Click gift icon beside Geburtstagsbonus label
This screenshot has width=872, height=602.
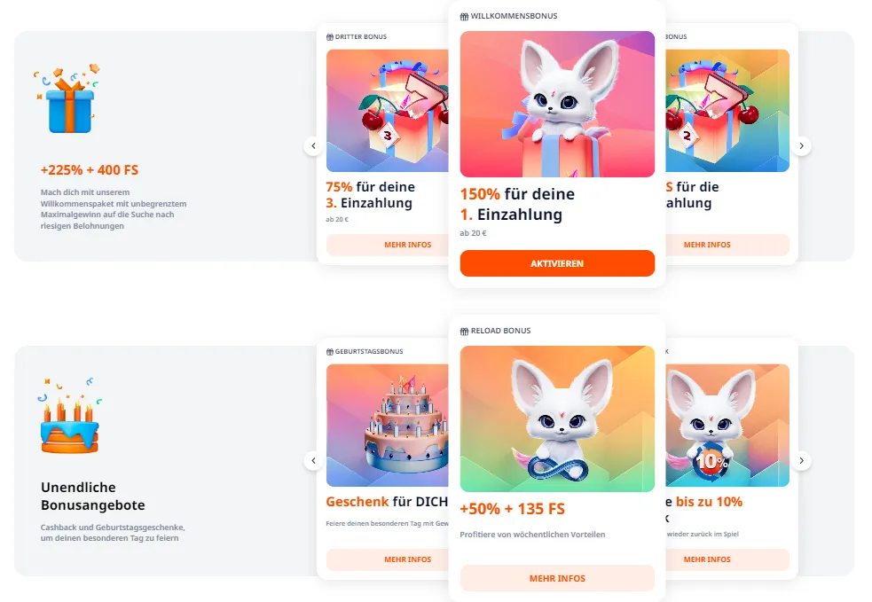click(330, 352)
